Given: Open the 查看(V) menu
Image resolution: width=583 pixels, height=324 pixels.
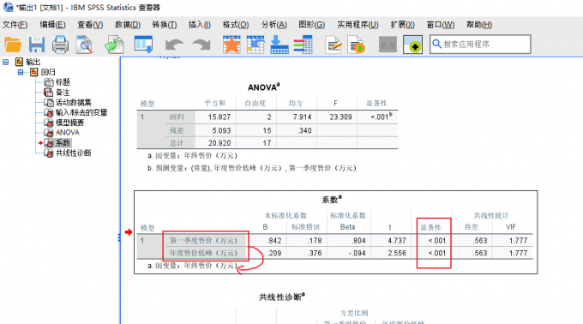Looking at the screenshot, I should 90,25.
